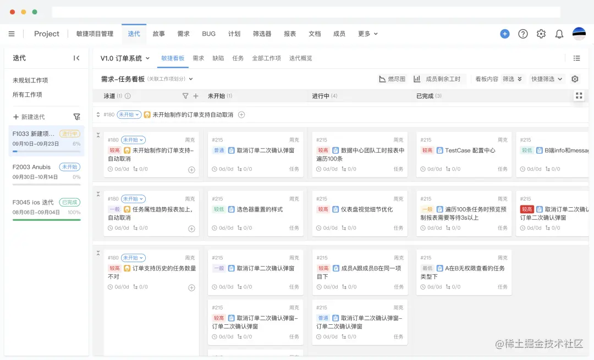Click the blue plus create button
The width and height of the screenshot is (594, 360).
tap(504, 34)
